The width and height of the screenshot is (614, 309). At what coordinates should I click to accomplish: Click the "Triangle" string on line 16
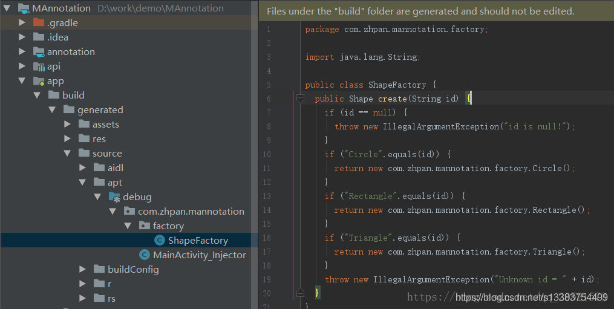click(x=368, y=238)
